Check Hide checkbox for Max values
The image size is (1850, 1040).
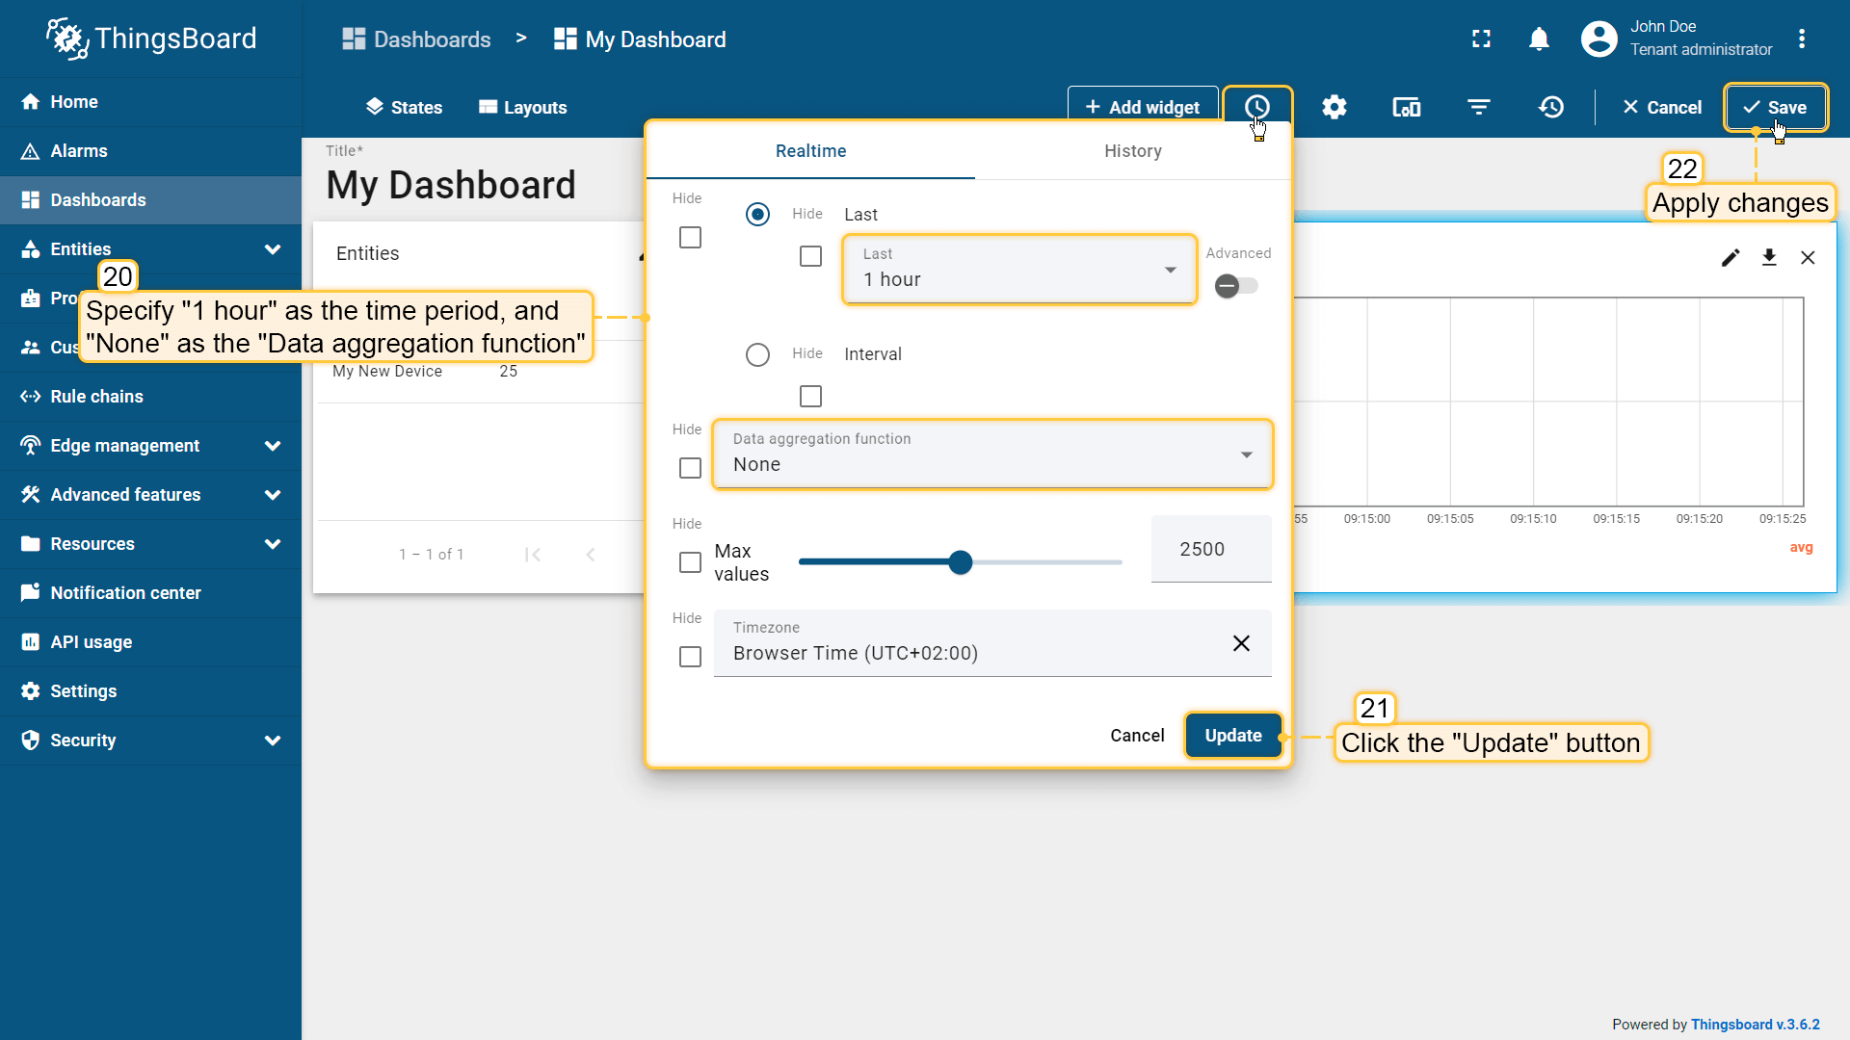(690, 562)
